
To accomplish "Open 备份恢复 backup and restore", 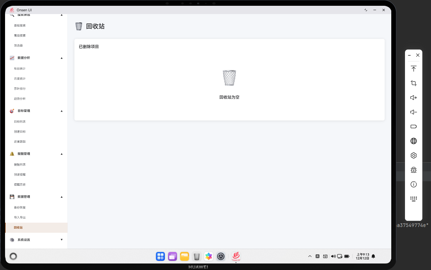I will coord(20,207).
